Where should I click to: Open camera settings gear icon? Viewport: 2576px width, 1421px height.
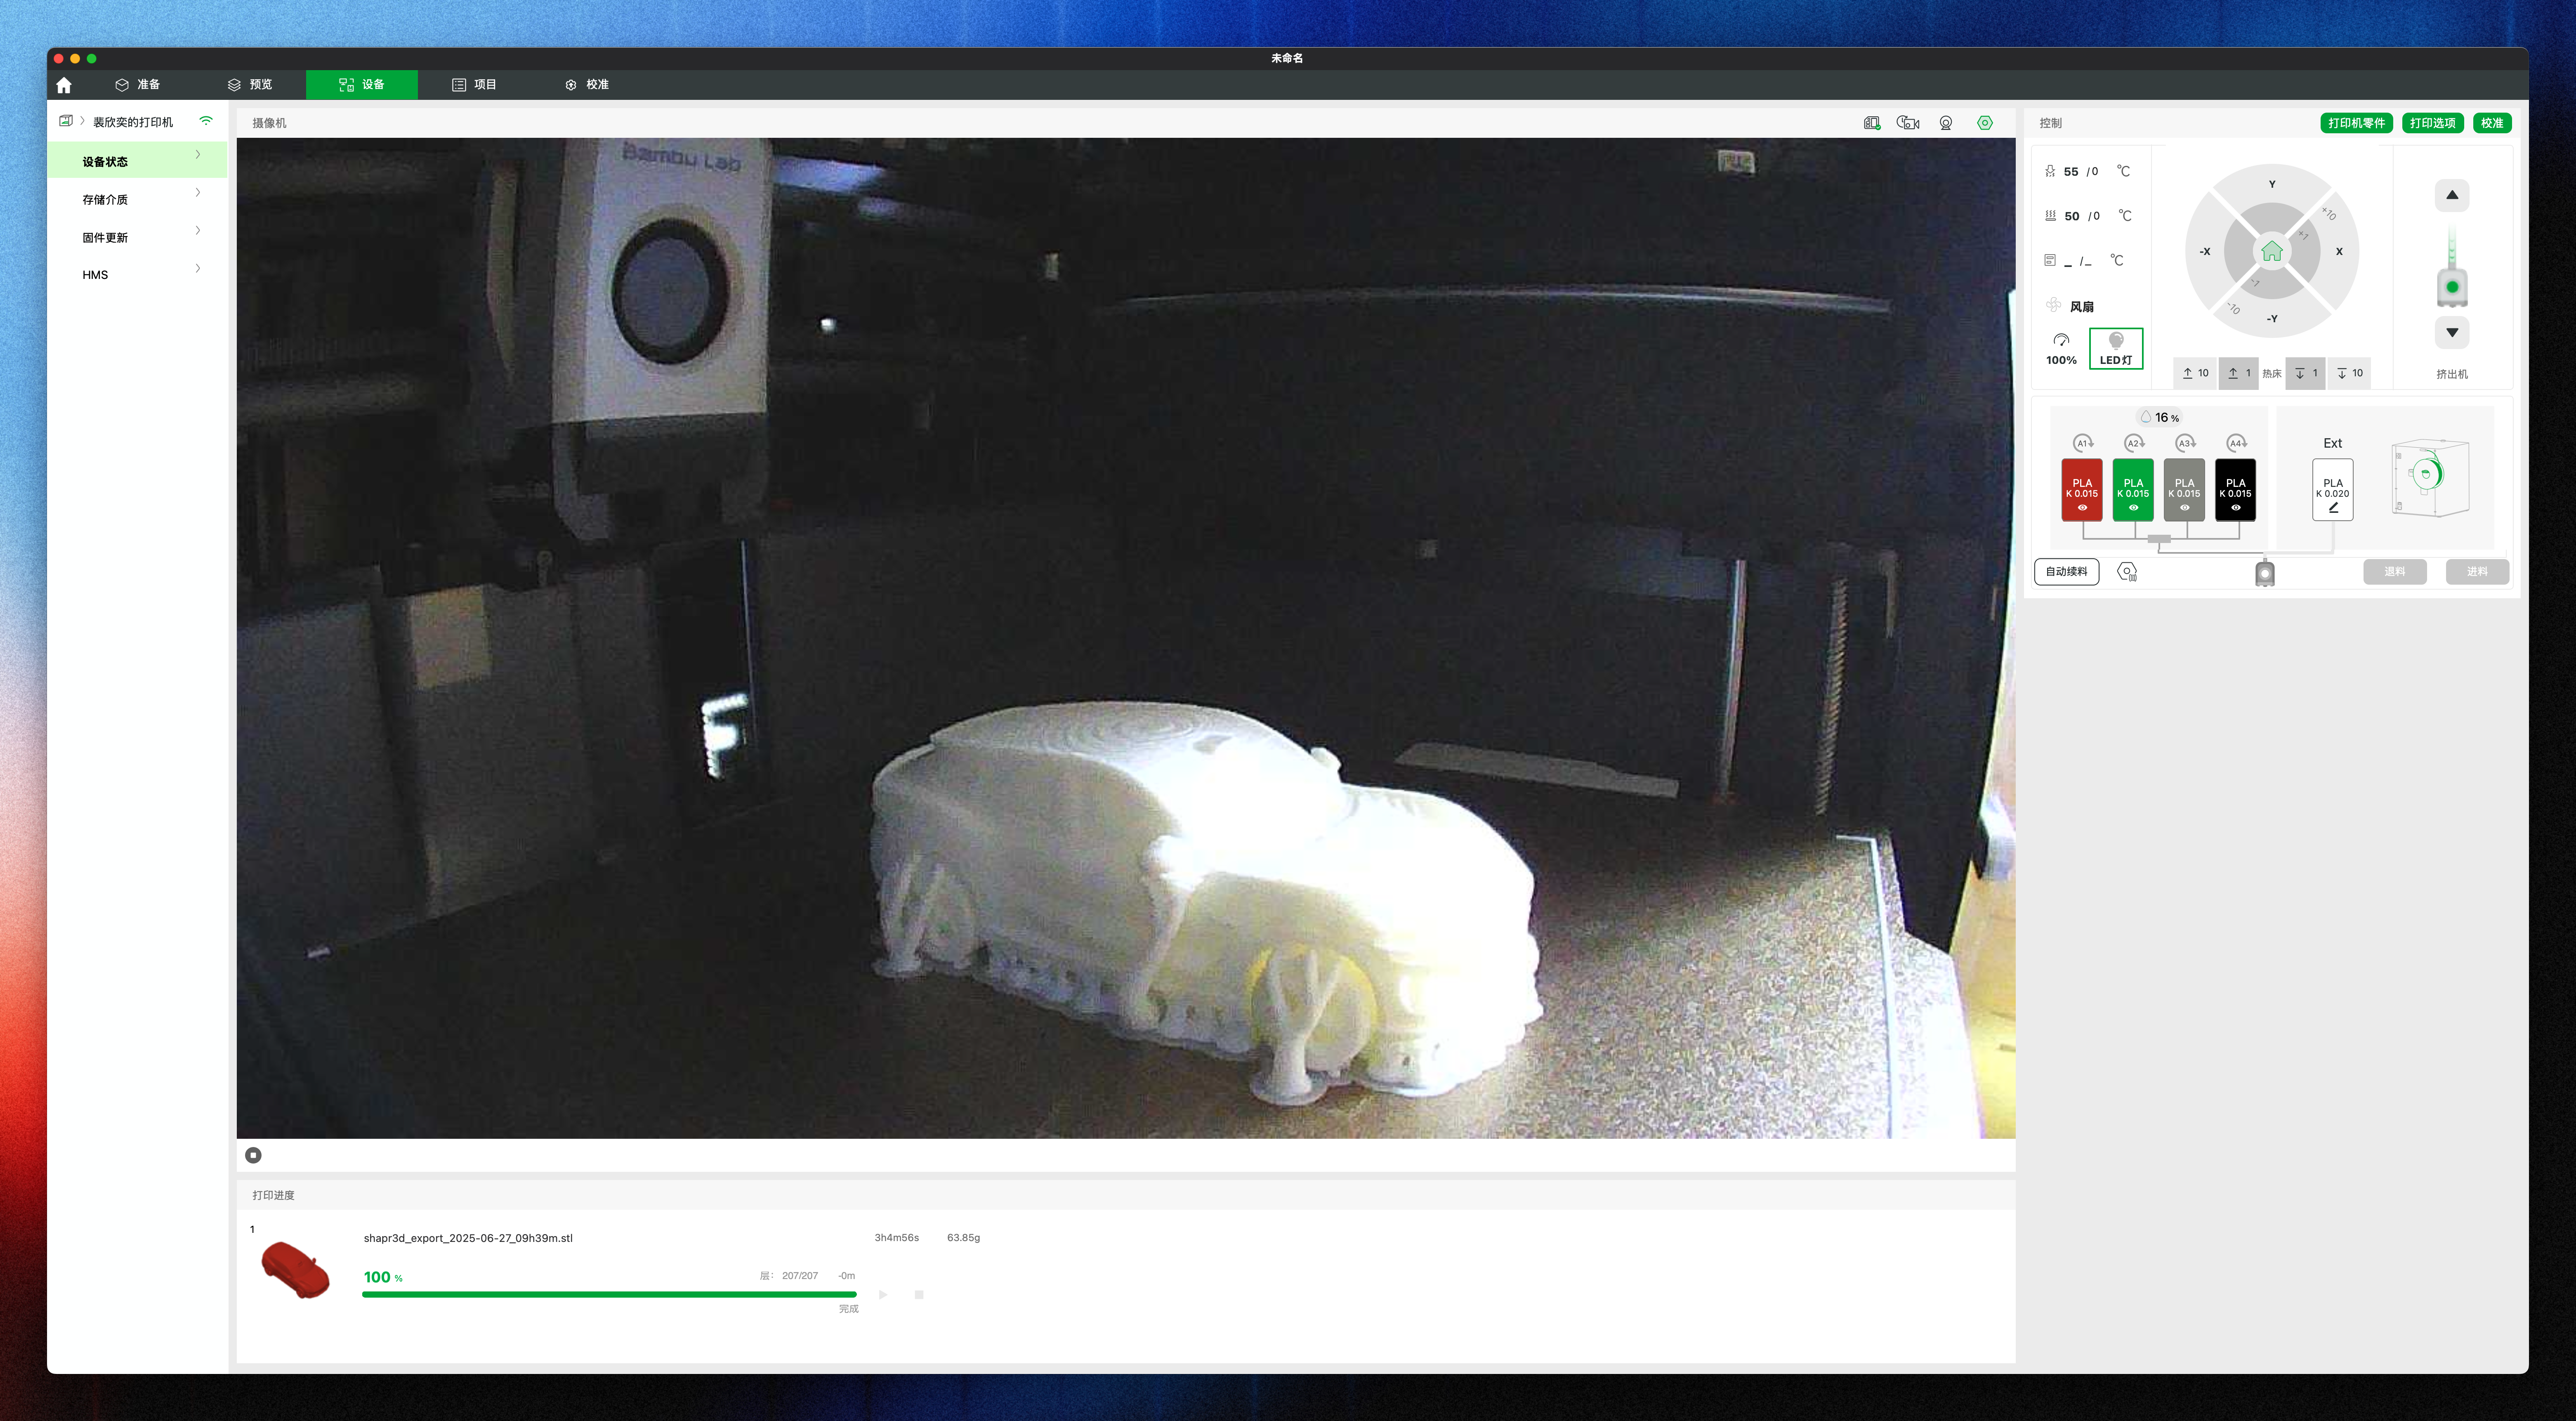pyautogui.click(x=1985, y=123)
